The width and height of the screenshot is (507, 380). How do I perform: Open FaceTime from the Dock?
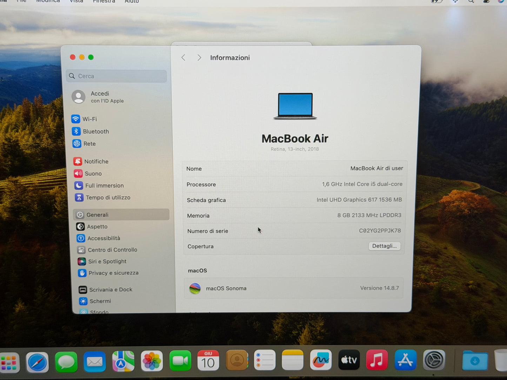pos(180,360)
